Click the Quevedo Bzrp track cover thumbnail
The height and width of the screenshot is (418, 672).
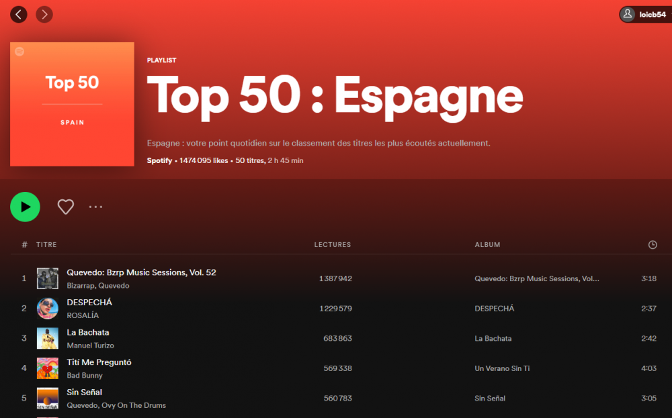(x=48, y=278)
